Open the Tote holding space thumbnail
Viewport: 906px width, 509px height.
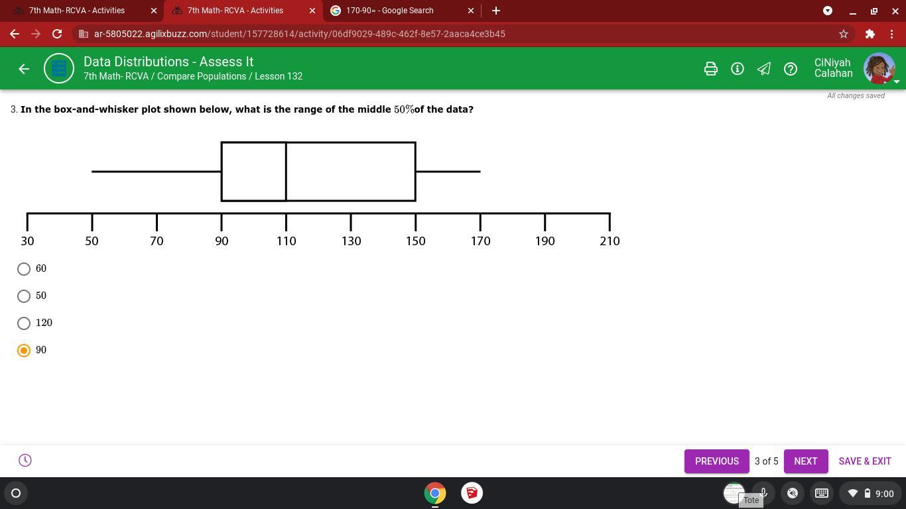click(734, 493)
